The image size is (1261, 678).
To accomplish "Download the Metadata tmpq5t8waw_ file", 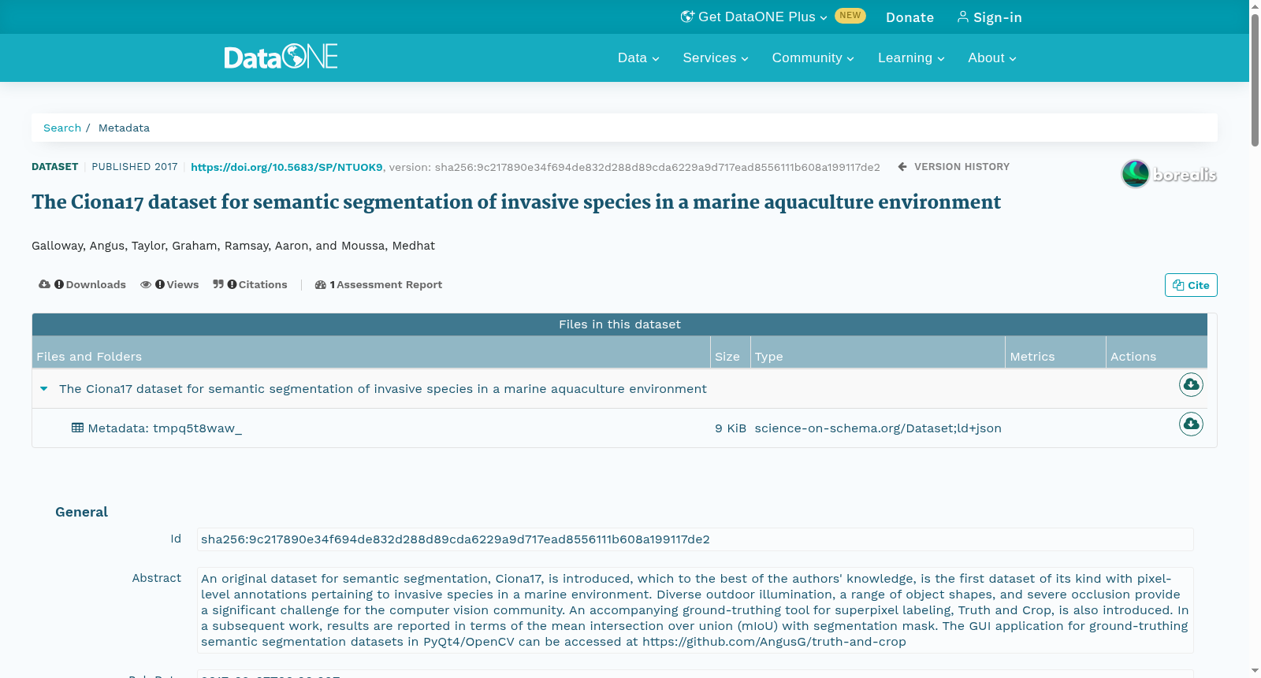I will [1191, 424].
